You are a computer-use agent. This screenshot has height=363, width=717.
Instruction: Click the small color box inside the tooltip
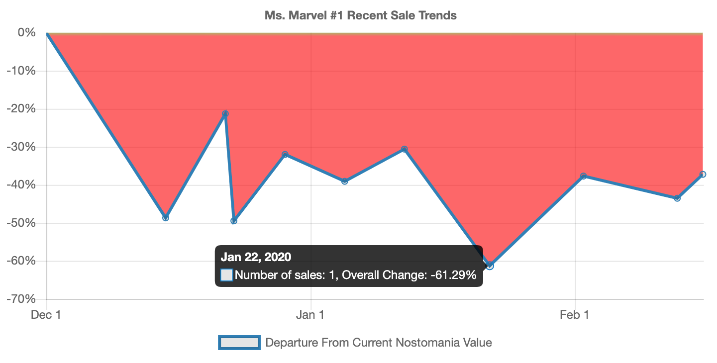point(227,274)
